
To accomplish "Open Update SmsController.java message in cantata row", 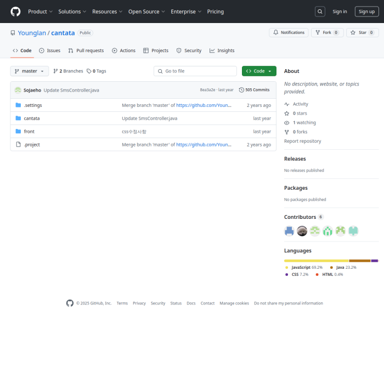I will click(150, 118).
